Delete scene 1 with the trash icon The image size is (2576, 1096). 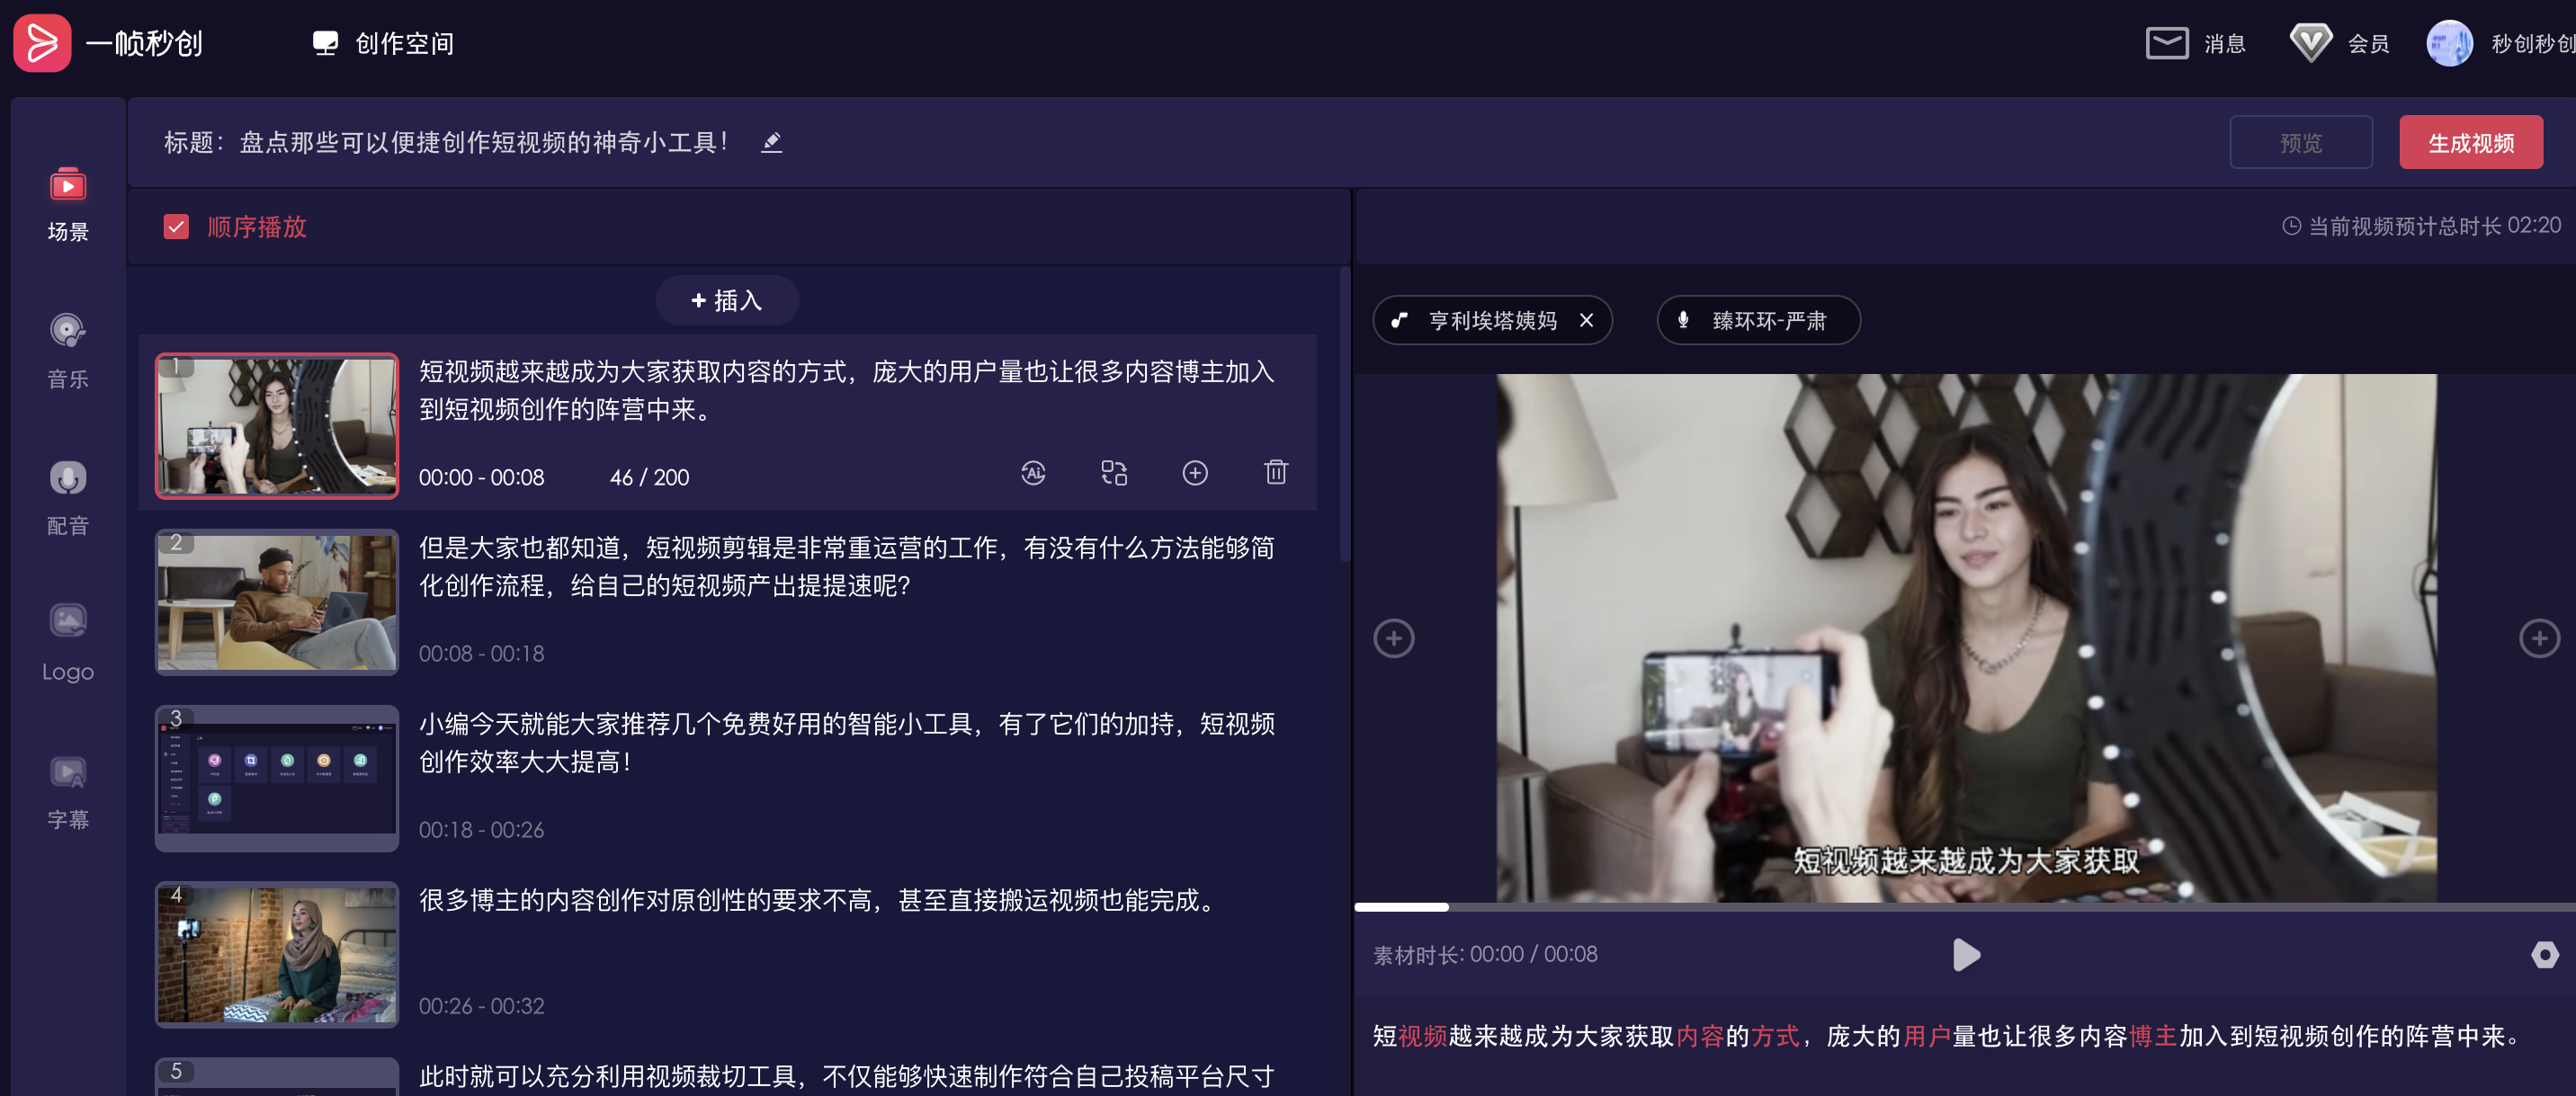click(x=1276, y=472)
